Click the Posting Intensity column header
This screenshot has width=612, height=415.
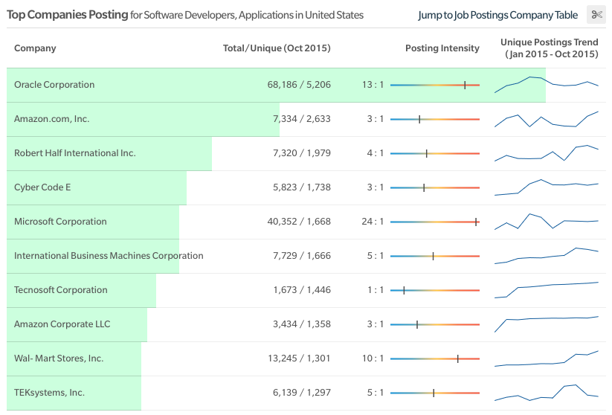[x=442, y=48]
